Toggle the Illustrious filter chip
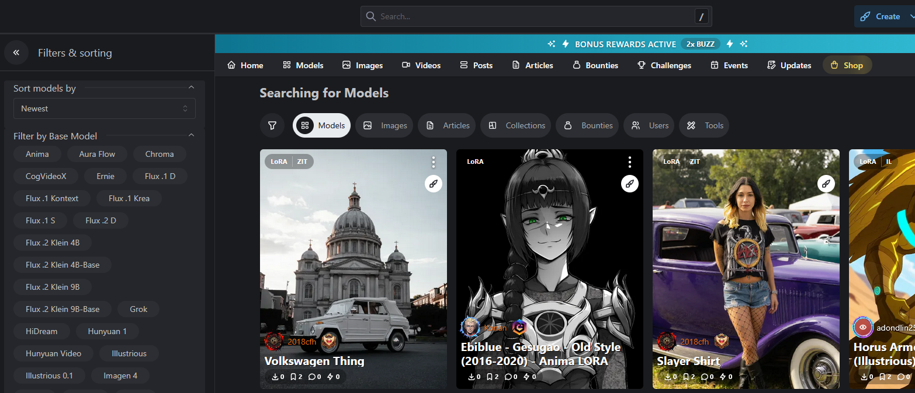This screenshot has height=393, width=915. [x=129, y=353]
